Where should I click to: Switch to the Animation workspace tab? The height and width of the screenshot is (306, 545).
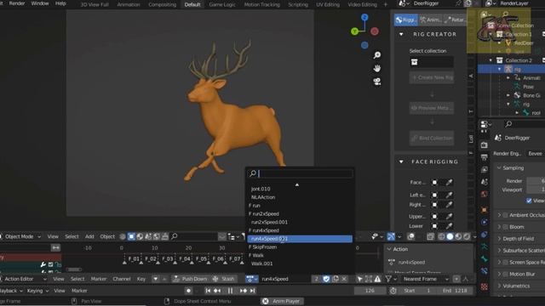tap(129, 4)
